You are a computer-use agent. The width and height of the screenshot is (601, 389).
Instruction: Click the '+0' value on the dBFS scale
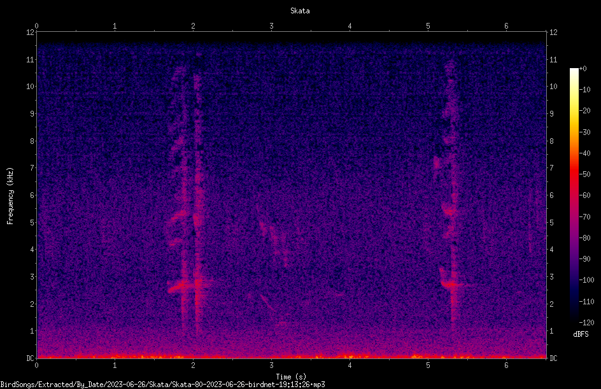point(583,69)
